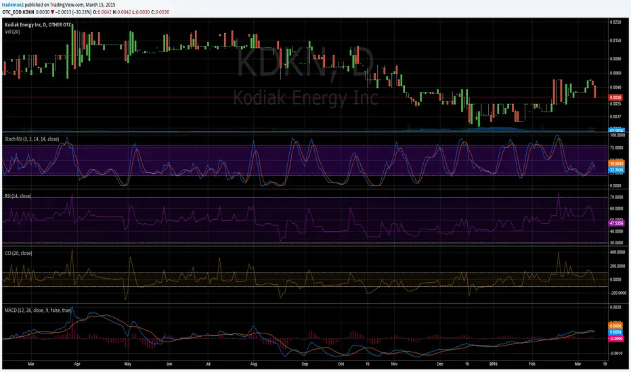Click the L:0.0030 low price value
631x372 pixels.
pyautogui.click(x=141, y=12)
